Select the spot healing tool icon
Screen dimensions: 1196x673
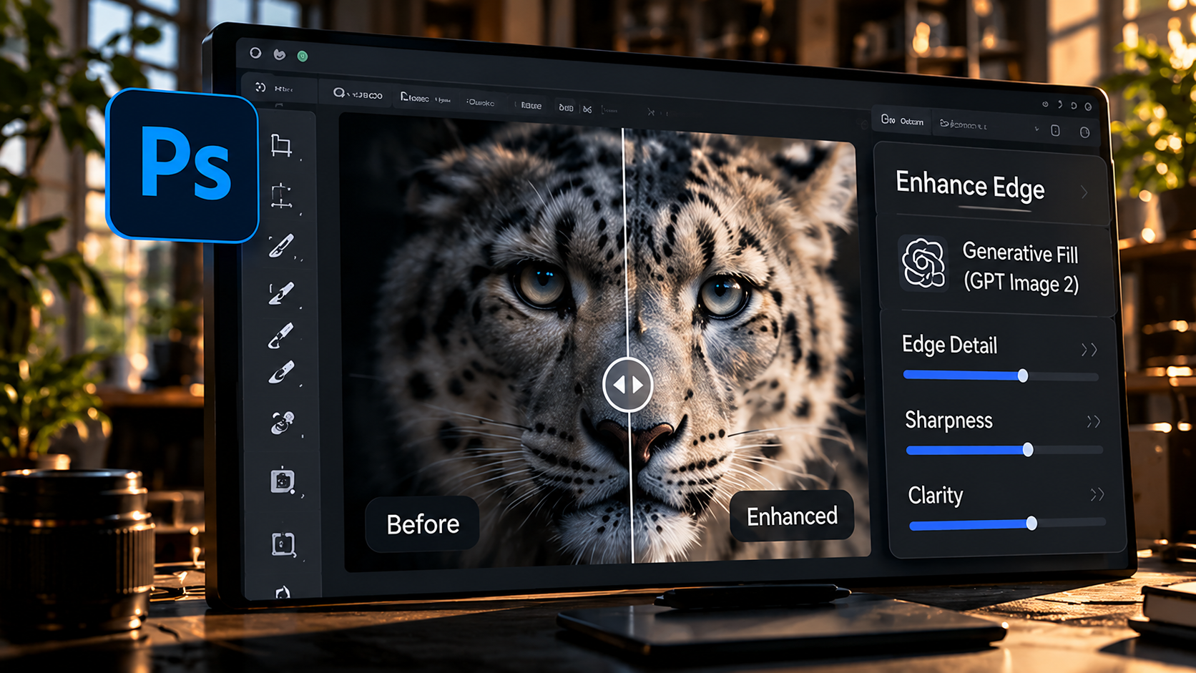point(282,422)
